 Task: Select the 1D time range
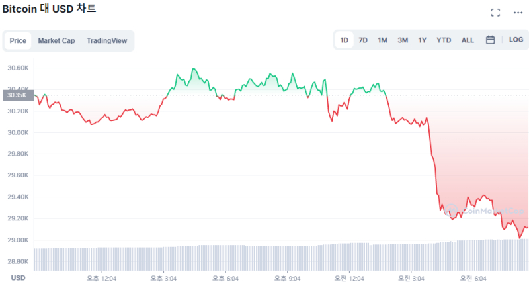pyautogui.click(x=344, y=40)
